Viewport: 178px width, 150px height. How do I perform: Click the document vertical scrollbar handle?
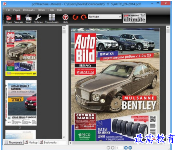pos(168,31)
